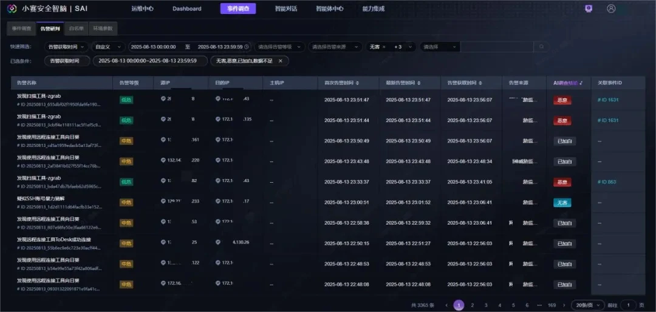Click the purple robot assistant icon in header
656x312 pixels.
click(588, 8)
